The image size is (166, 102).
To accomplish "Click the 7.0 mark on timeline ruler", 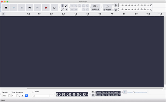I will point(112,14).
